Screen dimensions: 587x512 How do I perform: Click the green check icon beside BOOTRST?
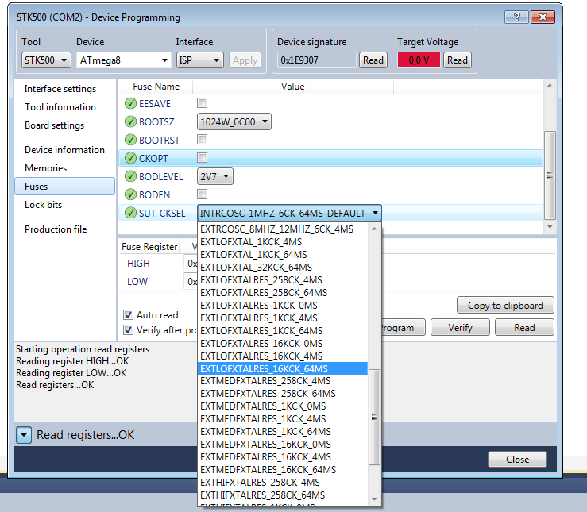tap(130, 140)
